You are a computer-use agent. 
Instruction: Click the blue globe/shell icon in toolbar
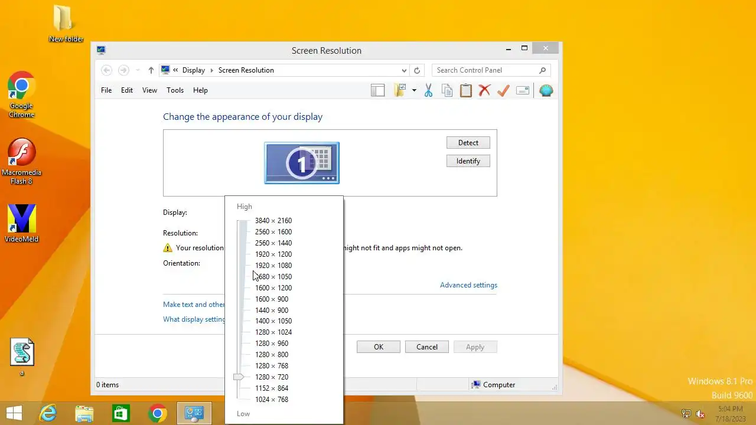pos(546,90)
